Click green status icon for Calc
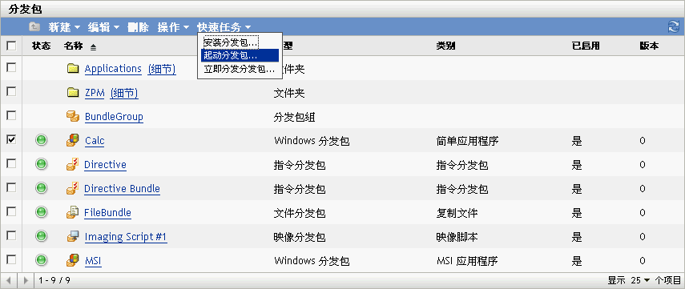 pyautogui.click(x=41, y=140)
